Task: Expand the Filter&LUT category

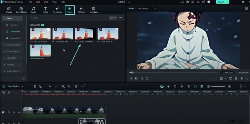Action: [x=12, y=58]
